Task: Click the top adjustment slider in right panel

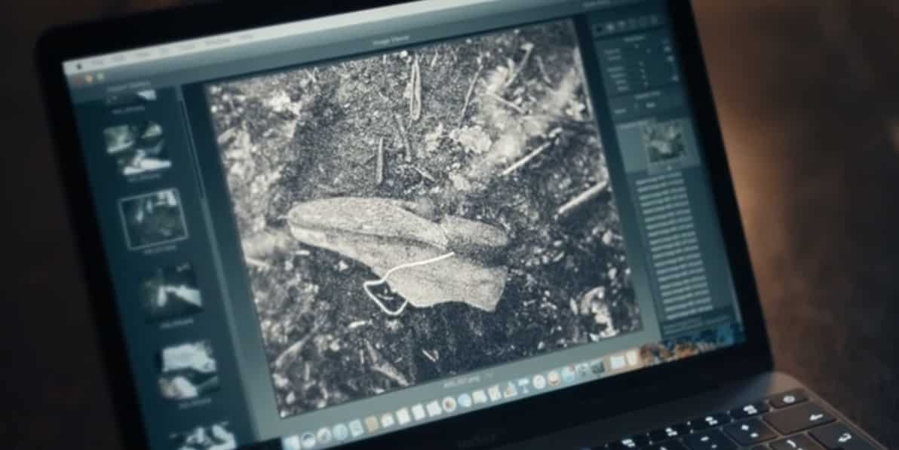Action: (640, 49)
